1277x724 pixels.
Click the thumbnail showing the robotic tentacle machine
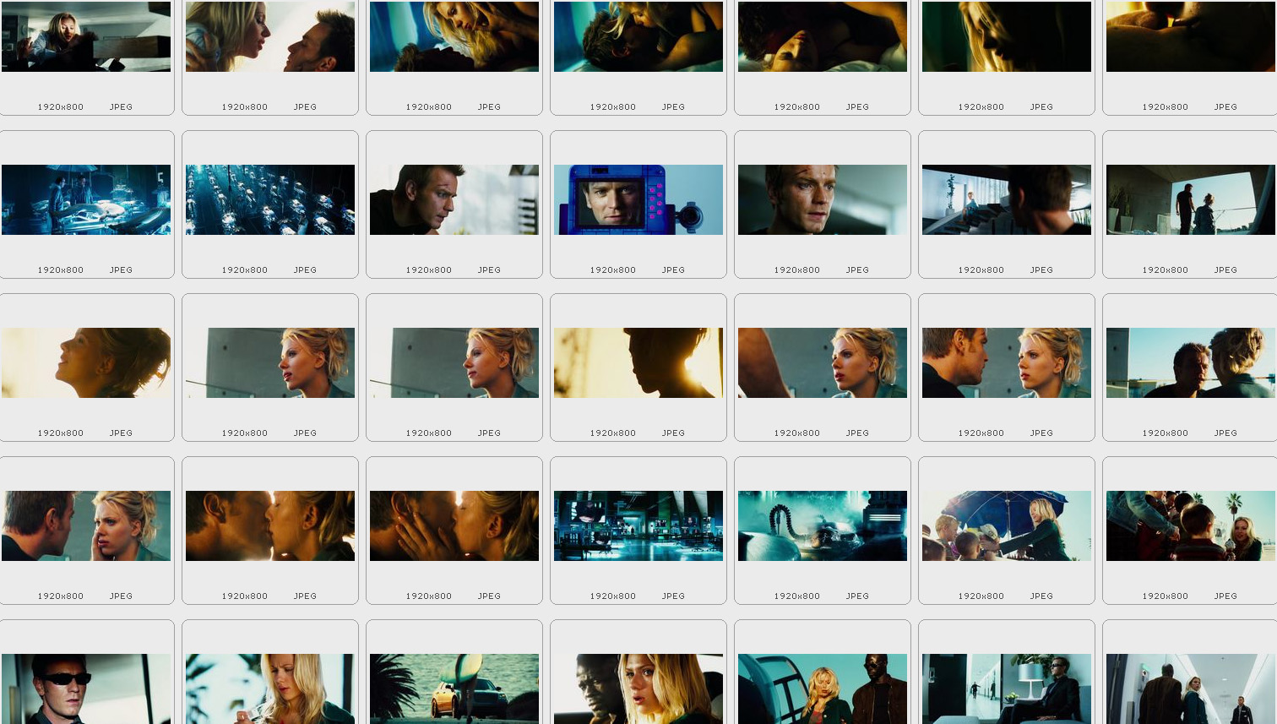point(823,525)
